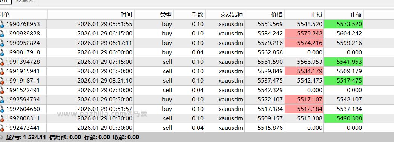The image size is (394, 143).
Task: Click the green take-profit cell 5517.475
Action: 343,81
